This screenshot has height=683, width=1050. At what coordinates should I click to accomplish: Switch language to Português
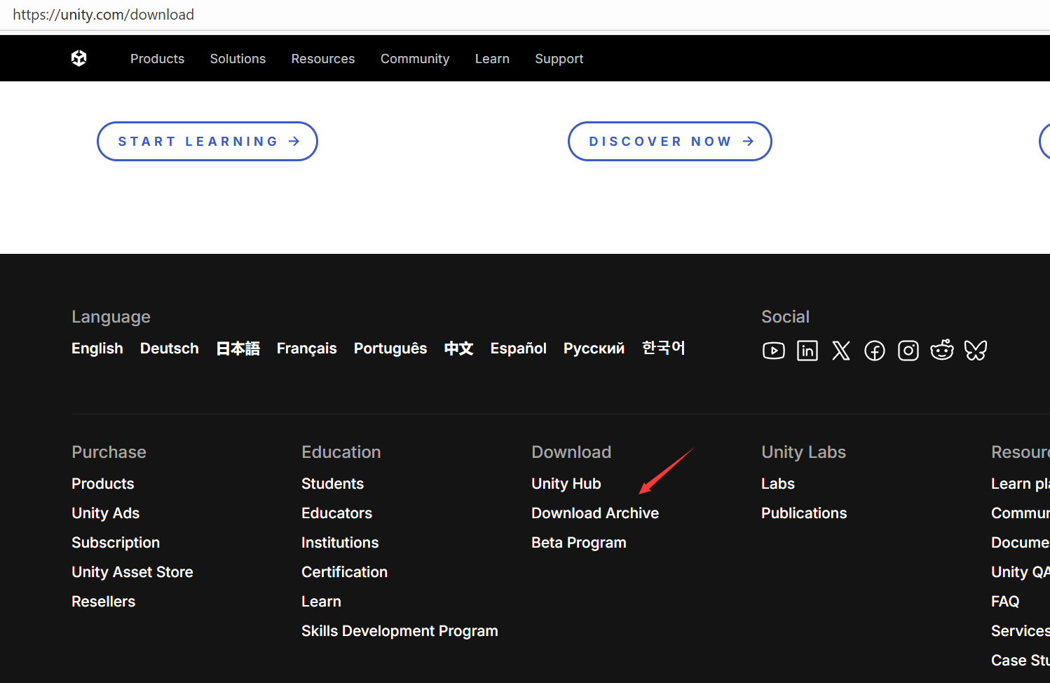tap(390, 349)
